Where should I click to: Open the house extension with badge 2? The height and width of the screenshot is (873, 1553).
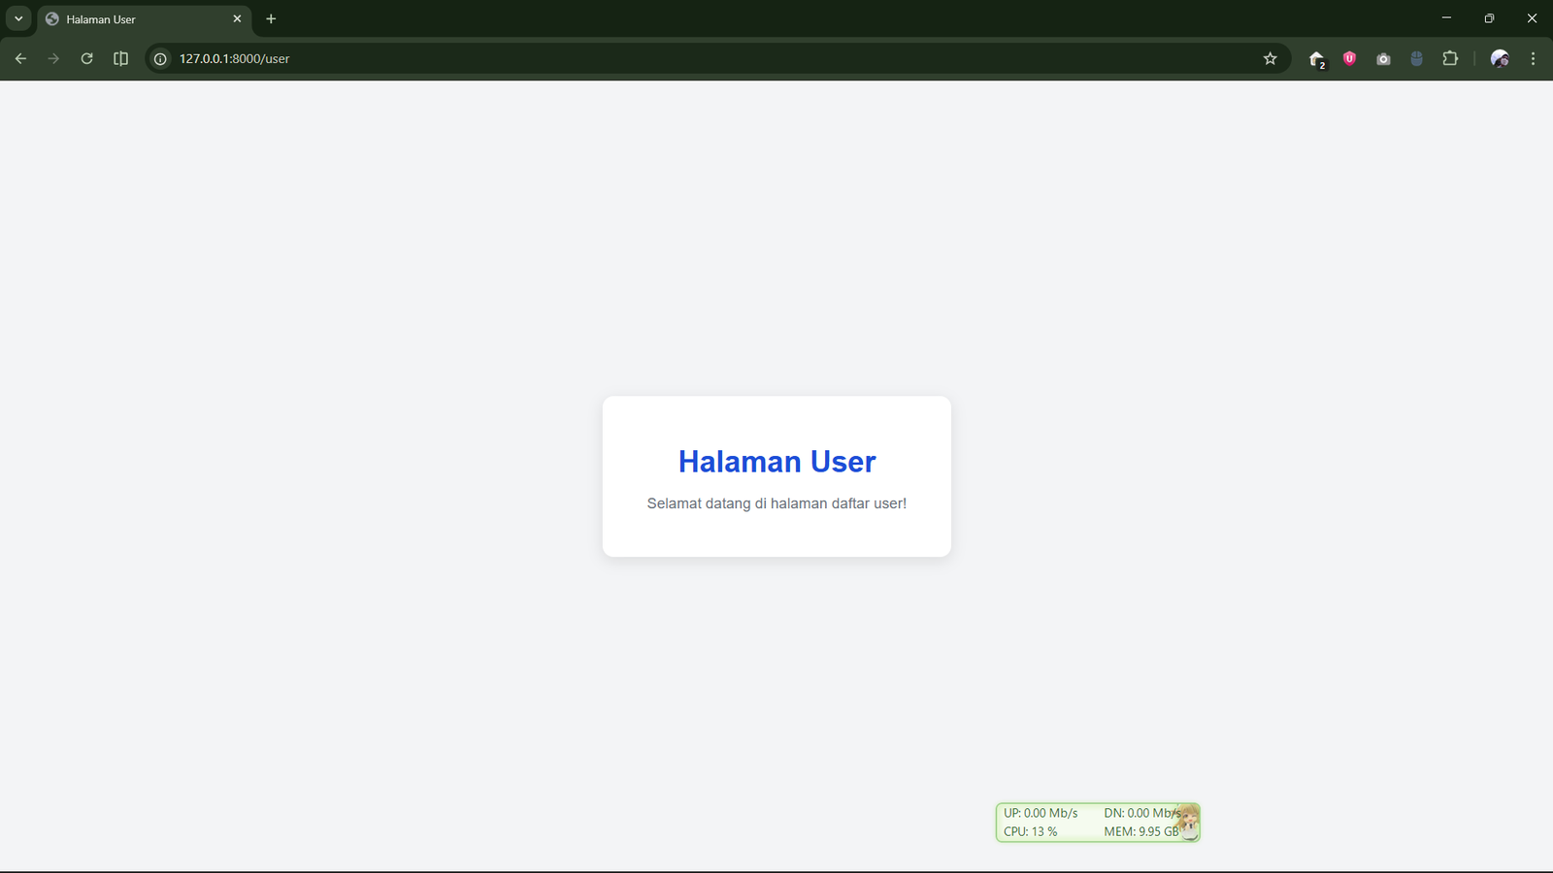coord(1317,59)
